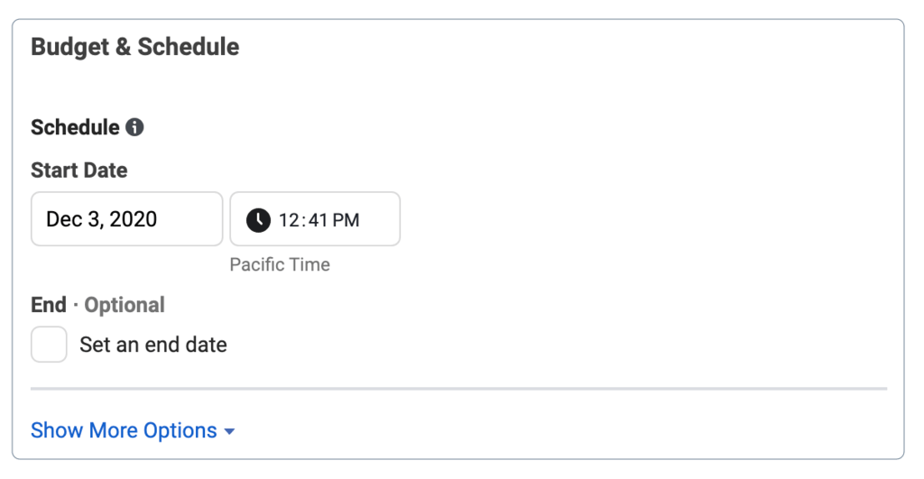
Task: Click the End label
Action: [49, 305]
